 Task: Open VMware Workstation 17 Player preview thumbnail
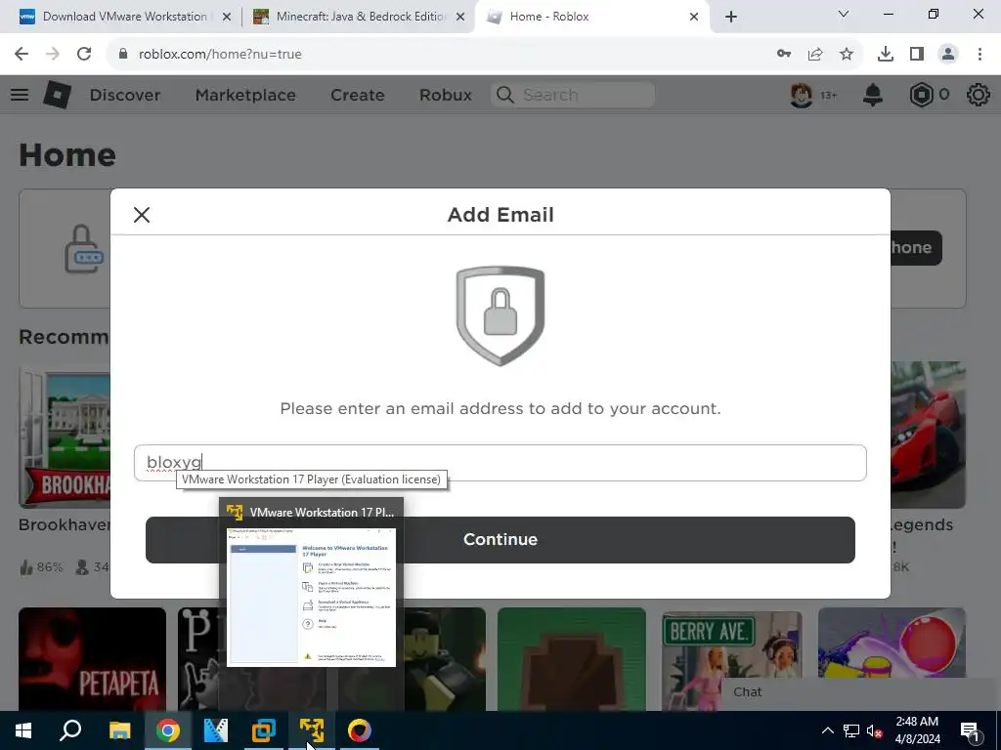coord(312,597)
